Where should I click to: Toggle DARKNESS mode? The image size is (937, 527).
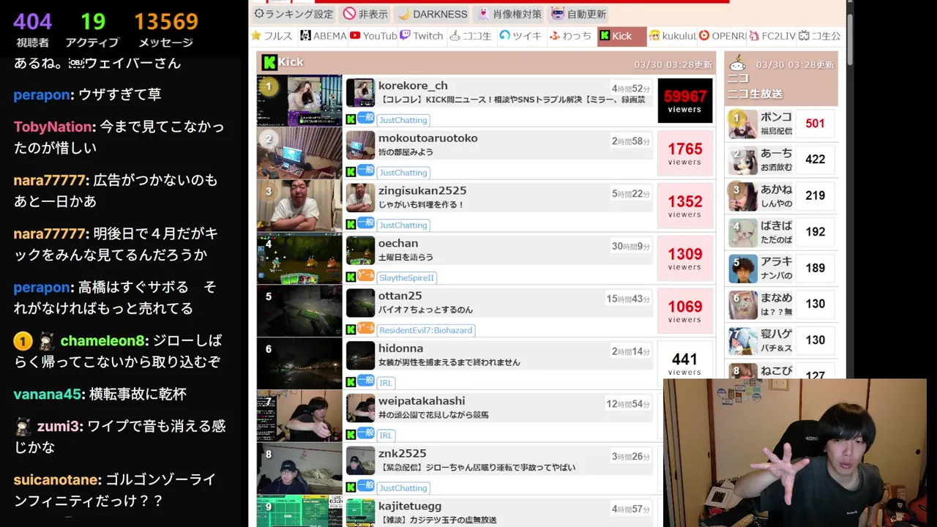433,14
